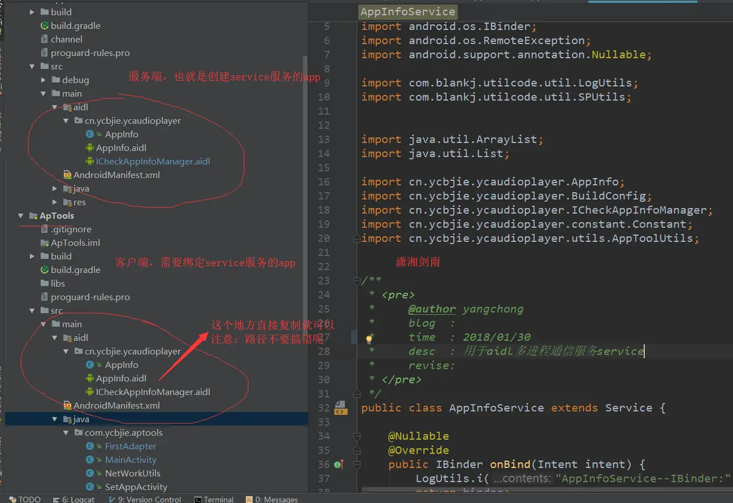Screen dimensions: 733x503
Task: Click the channel file icon
Action: tap(44, 39)
